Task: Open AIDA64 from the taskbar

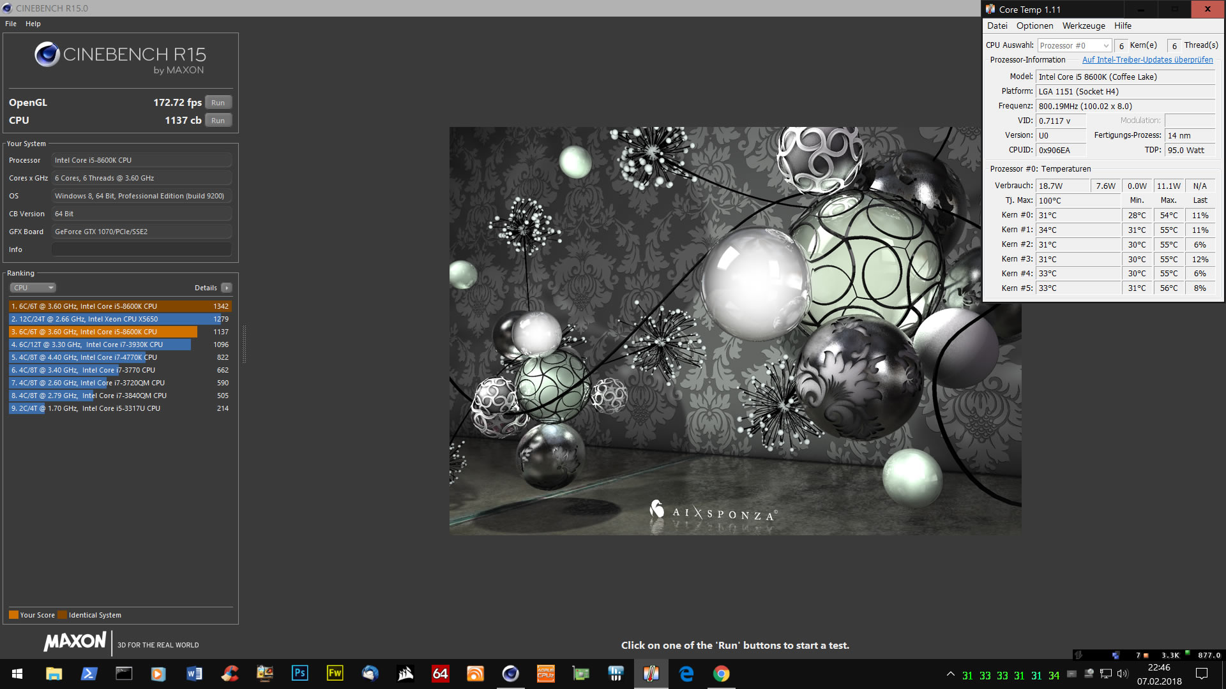Action: [440, 674]
